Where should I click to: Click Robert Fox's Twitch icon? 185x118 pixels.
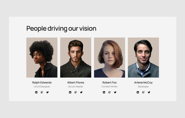(x=110, y=92)
